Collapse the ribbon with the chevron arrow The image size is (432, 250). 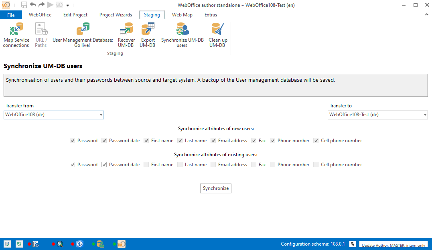pos(426,14)
